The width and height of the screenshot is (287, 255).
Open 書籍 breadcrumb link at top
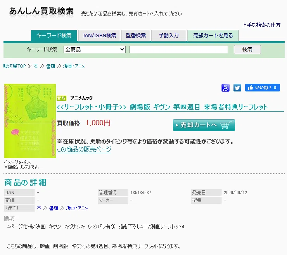coord(50,66)
